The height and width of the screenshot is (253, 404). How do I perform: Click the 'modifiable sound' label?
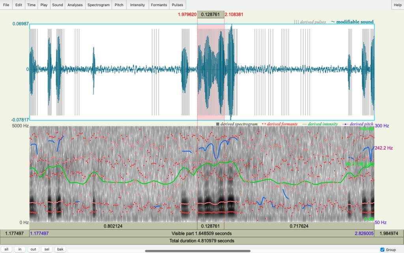coord(355,22)
